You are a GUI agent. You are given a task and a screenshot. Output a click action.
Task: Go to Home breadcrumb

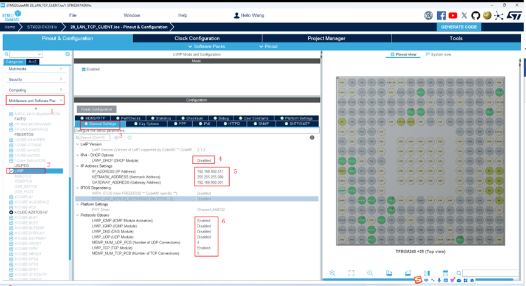point(10,27)
